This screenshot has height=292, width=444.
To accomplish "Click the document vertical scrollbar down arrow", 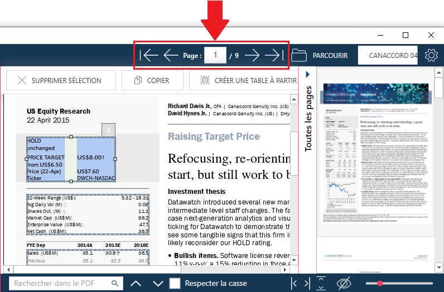I will pyautogui.click(x=294, y=260).
